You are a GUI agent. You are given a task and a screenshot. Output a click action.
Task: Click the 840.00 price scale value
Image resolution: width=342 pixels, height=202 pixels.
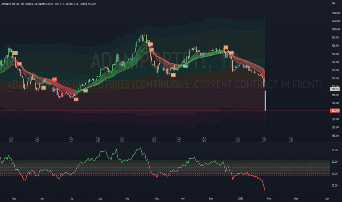[x=336, y=62]
